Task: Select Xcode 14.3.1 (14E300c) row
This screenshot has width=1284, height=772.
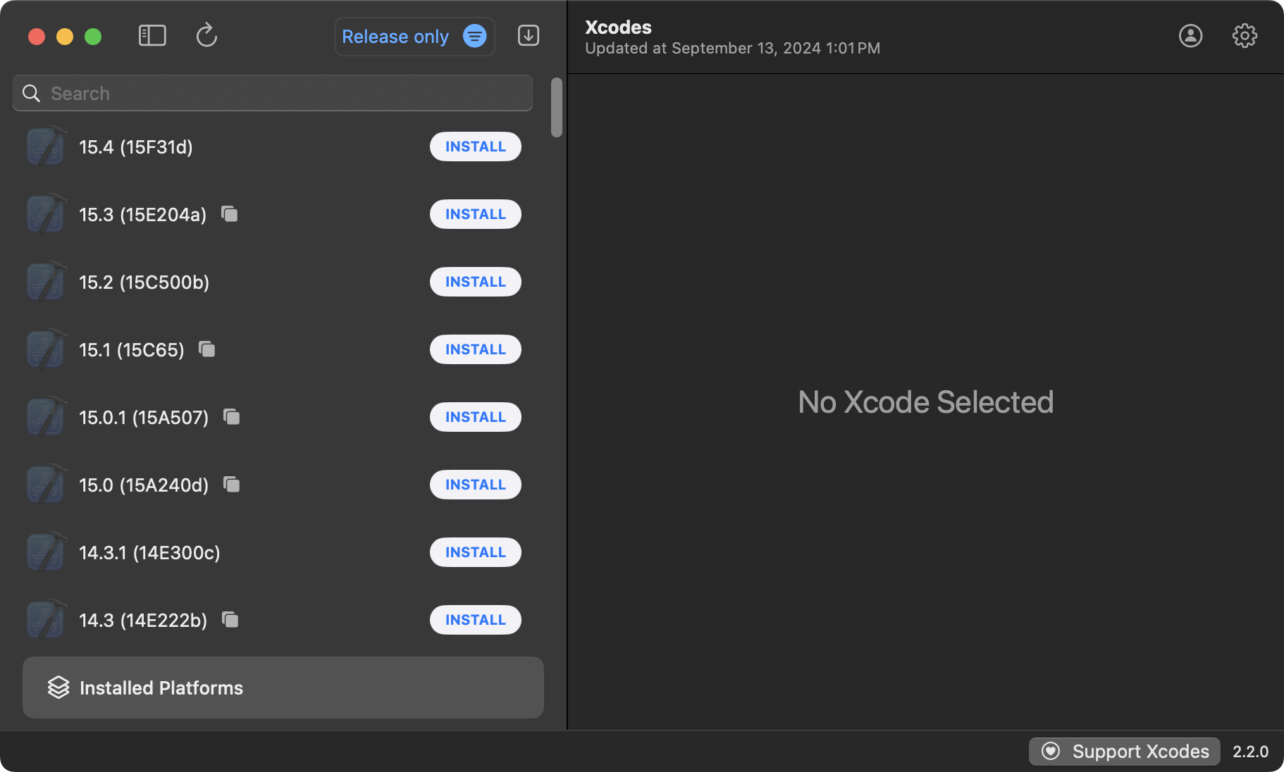Action: [x=149, y=553]
